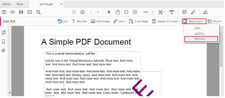Click the purple watermark text
The width and height of the screenshot is (225, 98).
tap(143, 88)
